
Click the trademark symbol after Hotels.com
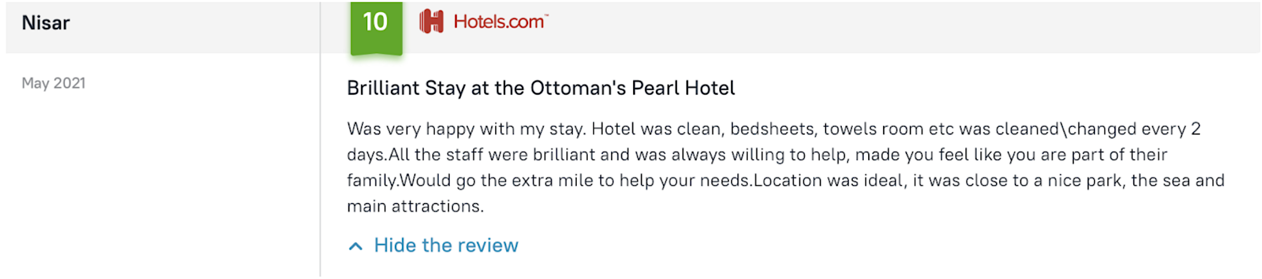546,15
